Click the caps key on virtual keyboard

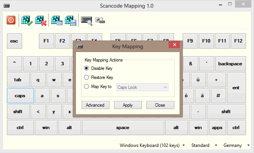(20, 96)
